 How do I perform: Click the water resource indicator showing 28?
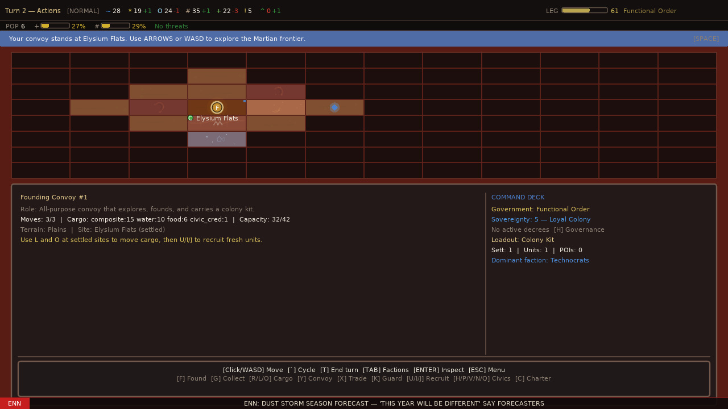(x=113, y=11)
